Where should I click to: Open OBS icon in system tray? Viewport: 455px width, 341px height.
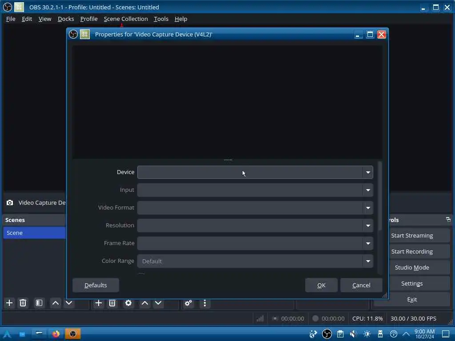pos(327,334)
